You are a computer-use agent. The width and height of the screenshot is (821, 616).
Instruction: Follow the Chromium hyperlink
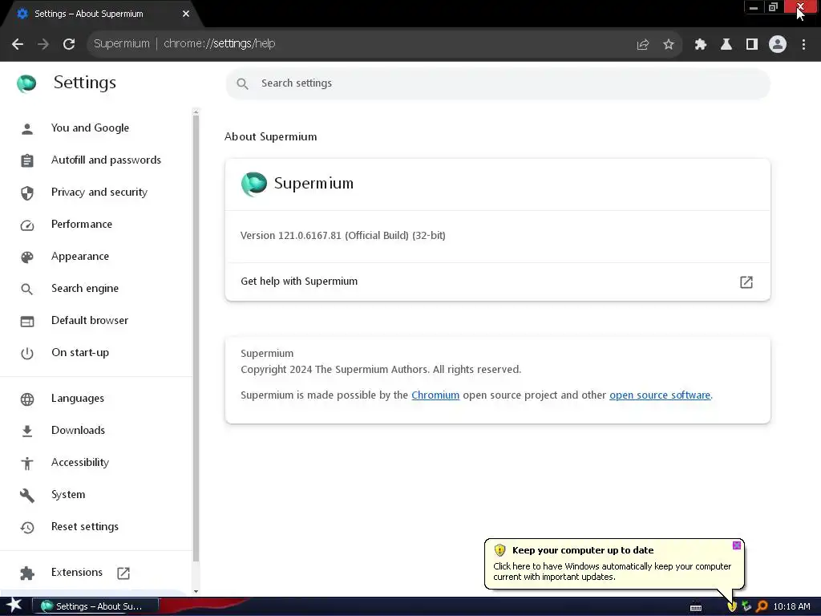point(435,395)
